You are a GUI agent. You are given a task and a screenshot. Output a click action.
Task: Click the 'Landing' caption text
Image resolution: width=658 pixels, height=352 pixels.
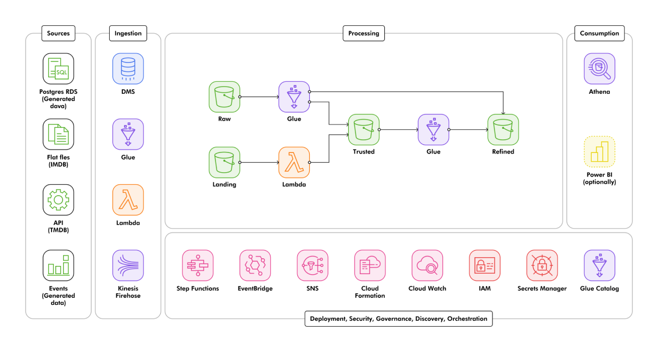click(224, 185)
